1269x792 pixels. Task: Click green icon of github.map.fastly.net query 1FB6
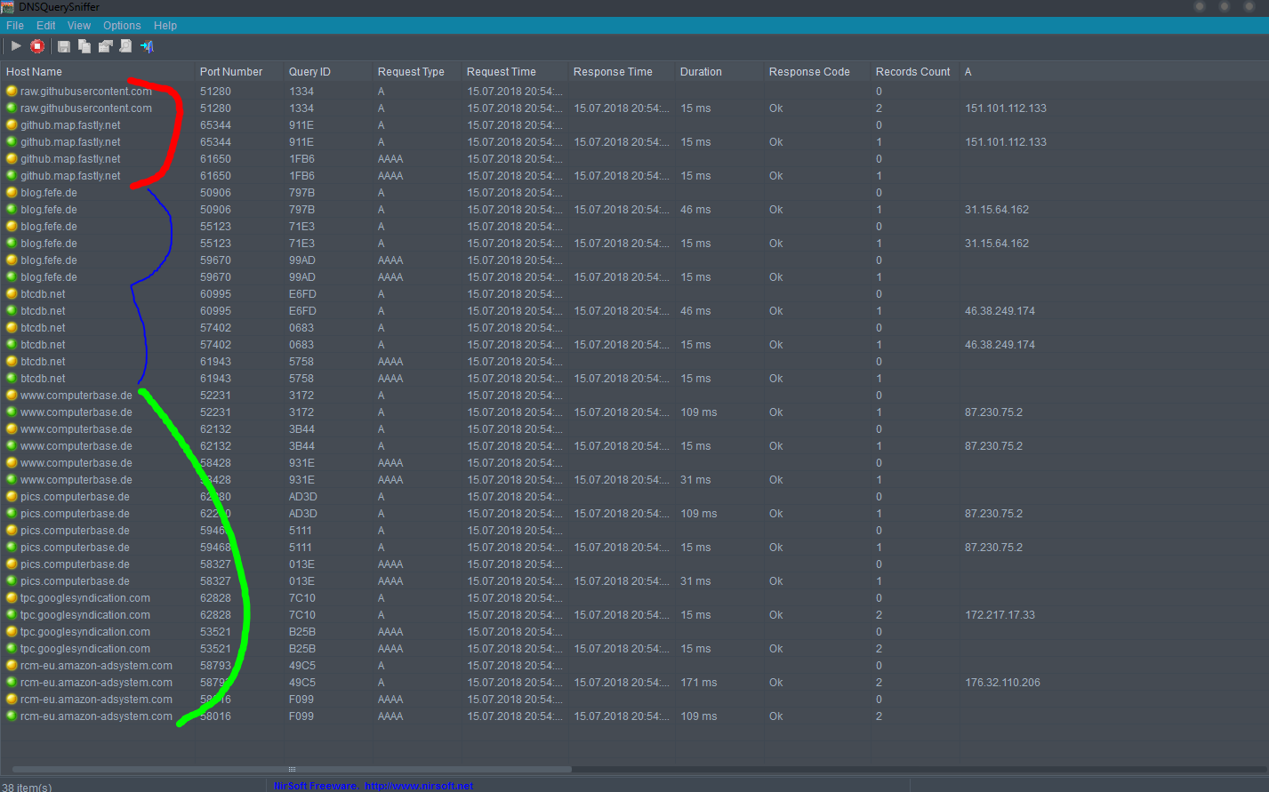[12, 175]
